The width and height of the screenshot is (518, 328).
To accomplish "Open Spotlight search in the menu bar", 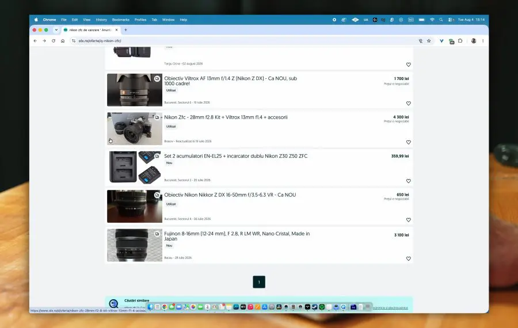I will [441, 20].
